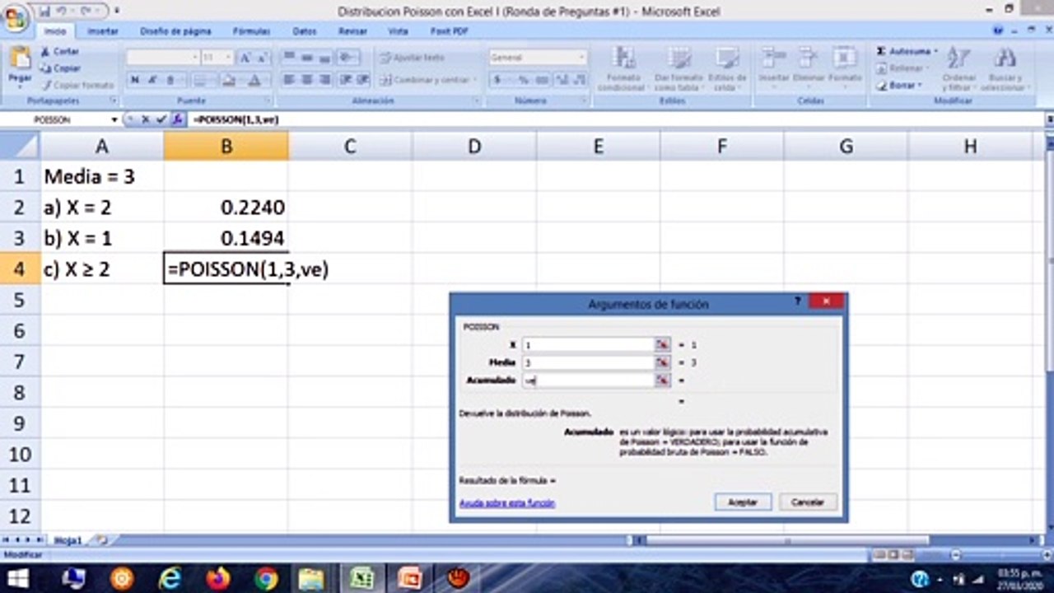
Task: Open Formato condicional menu
Action: [625, 68]
